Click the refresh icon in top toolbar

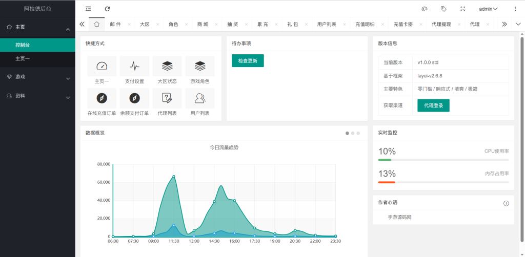[x=107, y=9]
